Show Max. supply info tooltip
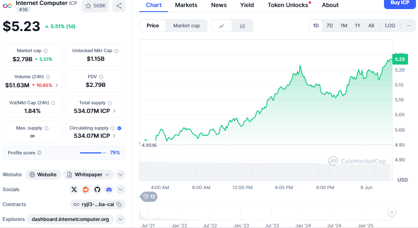The image size is (418, 228). click(x=46, y=128)
